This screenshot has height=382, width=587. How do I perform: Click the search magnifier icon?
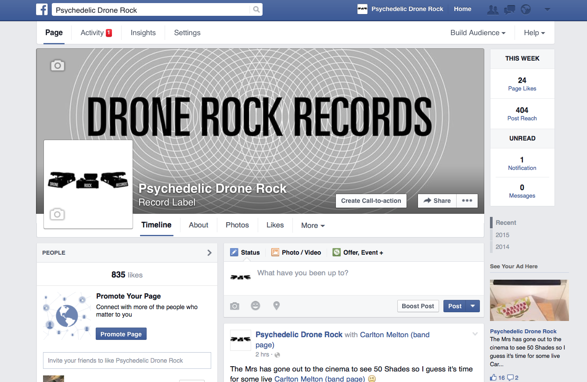[256, 10]
